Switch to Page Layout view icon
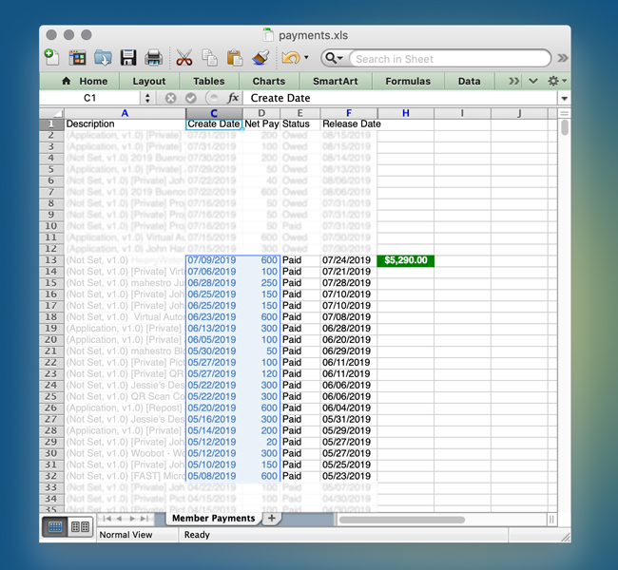Screen dimensions: 618x570 coord(80,527)
